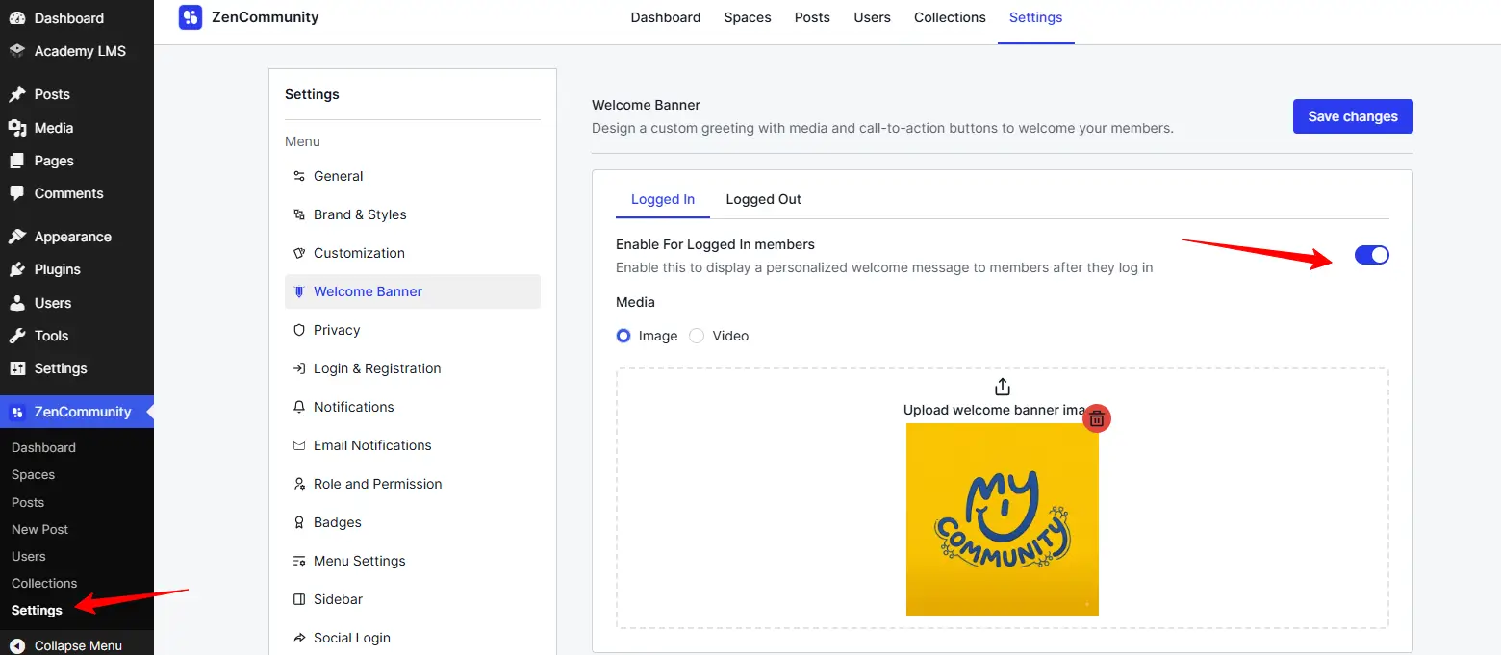
Task: Open the Users tab in top navigation
Action: point(872,17)
